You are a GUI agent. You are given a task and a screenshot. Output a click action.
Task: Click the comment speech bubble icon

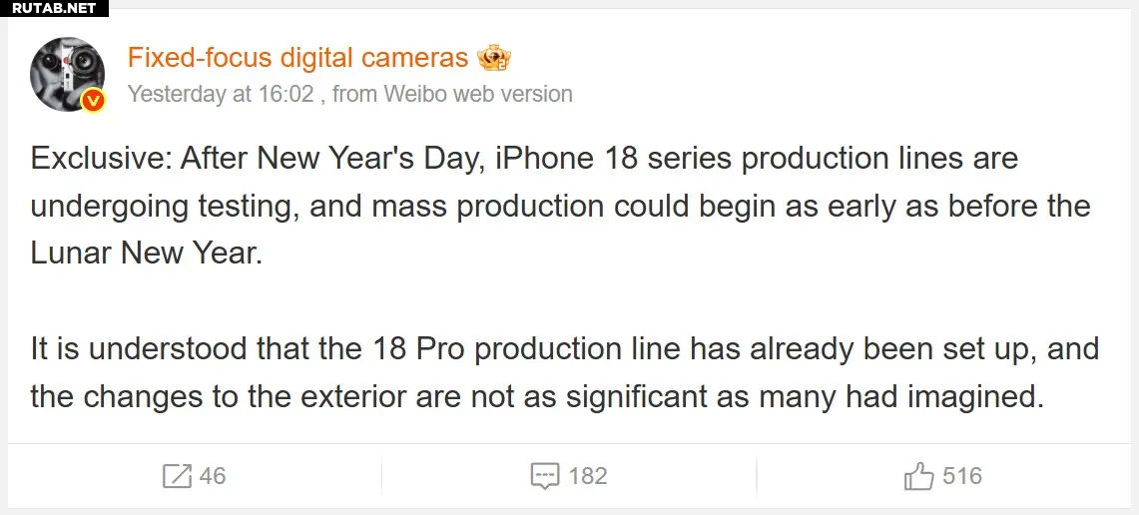(x=544, y=476)
